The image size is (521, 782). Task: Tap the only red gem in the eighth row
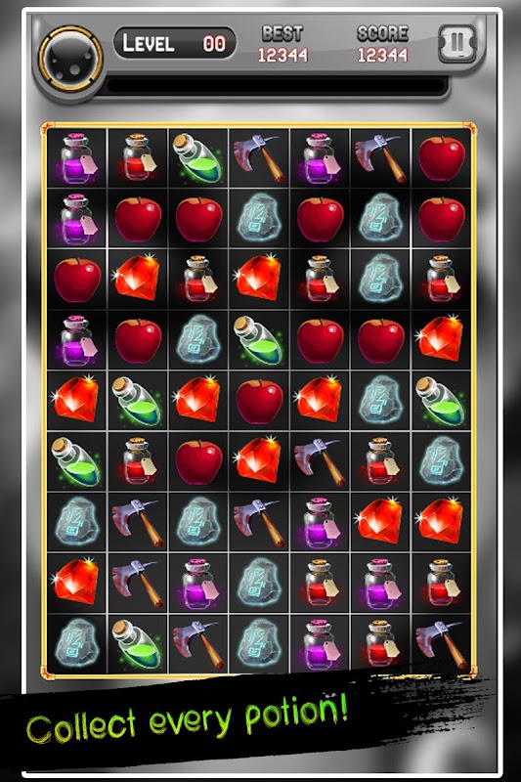76,581
